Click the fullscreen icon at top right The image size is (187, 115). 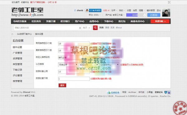[x=169, y=2]
